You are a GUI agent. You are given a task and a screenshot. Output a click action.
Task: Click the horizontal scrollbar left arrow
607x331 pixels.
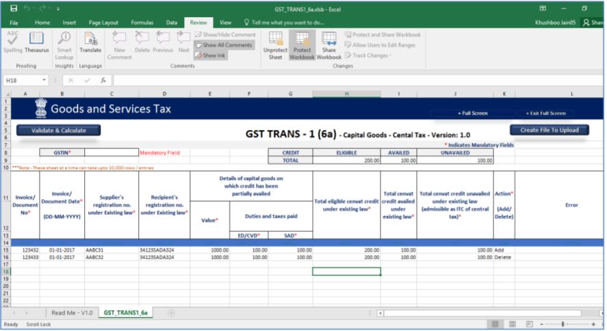[x=380, y=313]
